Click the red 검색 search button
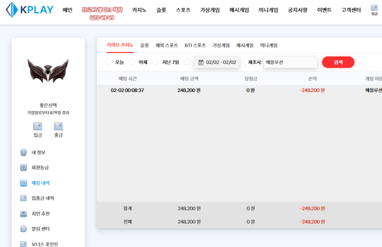Viewport: 382px width, 247px height. [338, 62]
